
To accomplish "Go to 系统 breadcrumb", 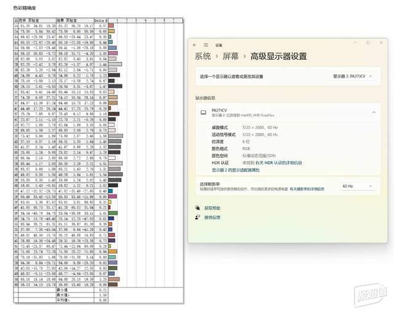I will 203,56.
